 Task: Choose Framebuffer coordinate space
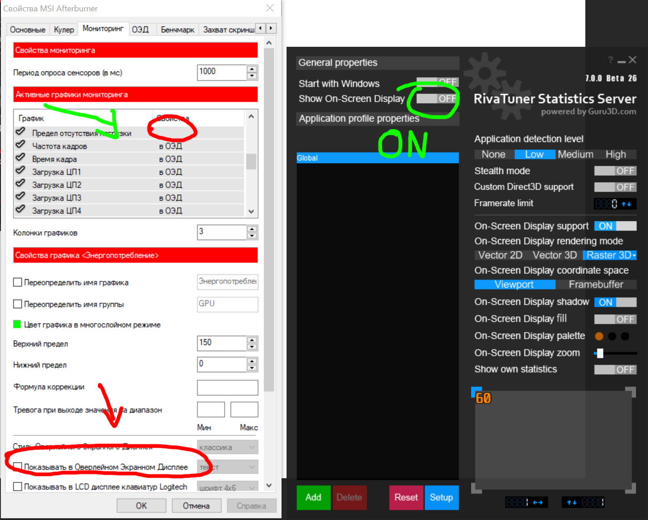point(596,284)
